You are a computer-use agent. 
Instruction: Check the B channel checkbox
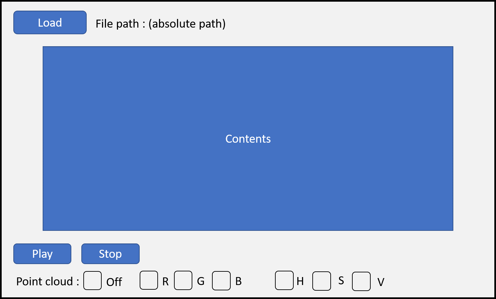pyautogui.click(x=221, y=281)
